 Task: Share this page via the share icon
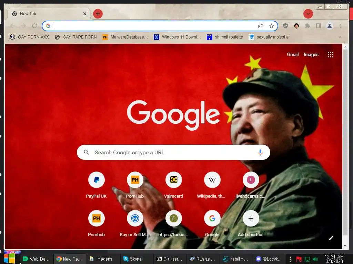[261, 26]
